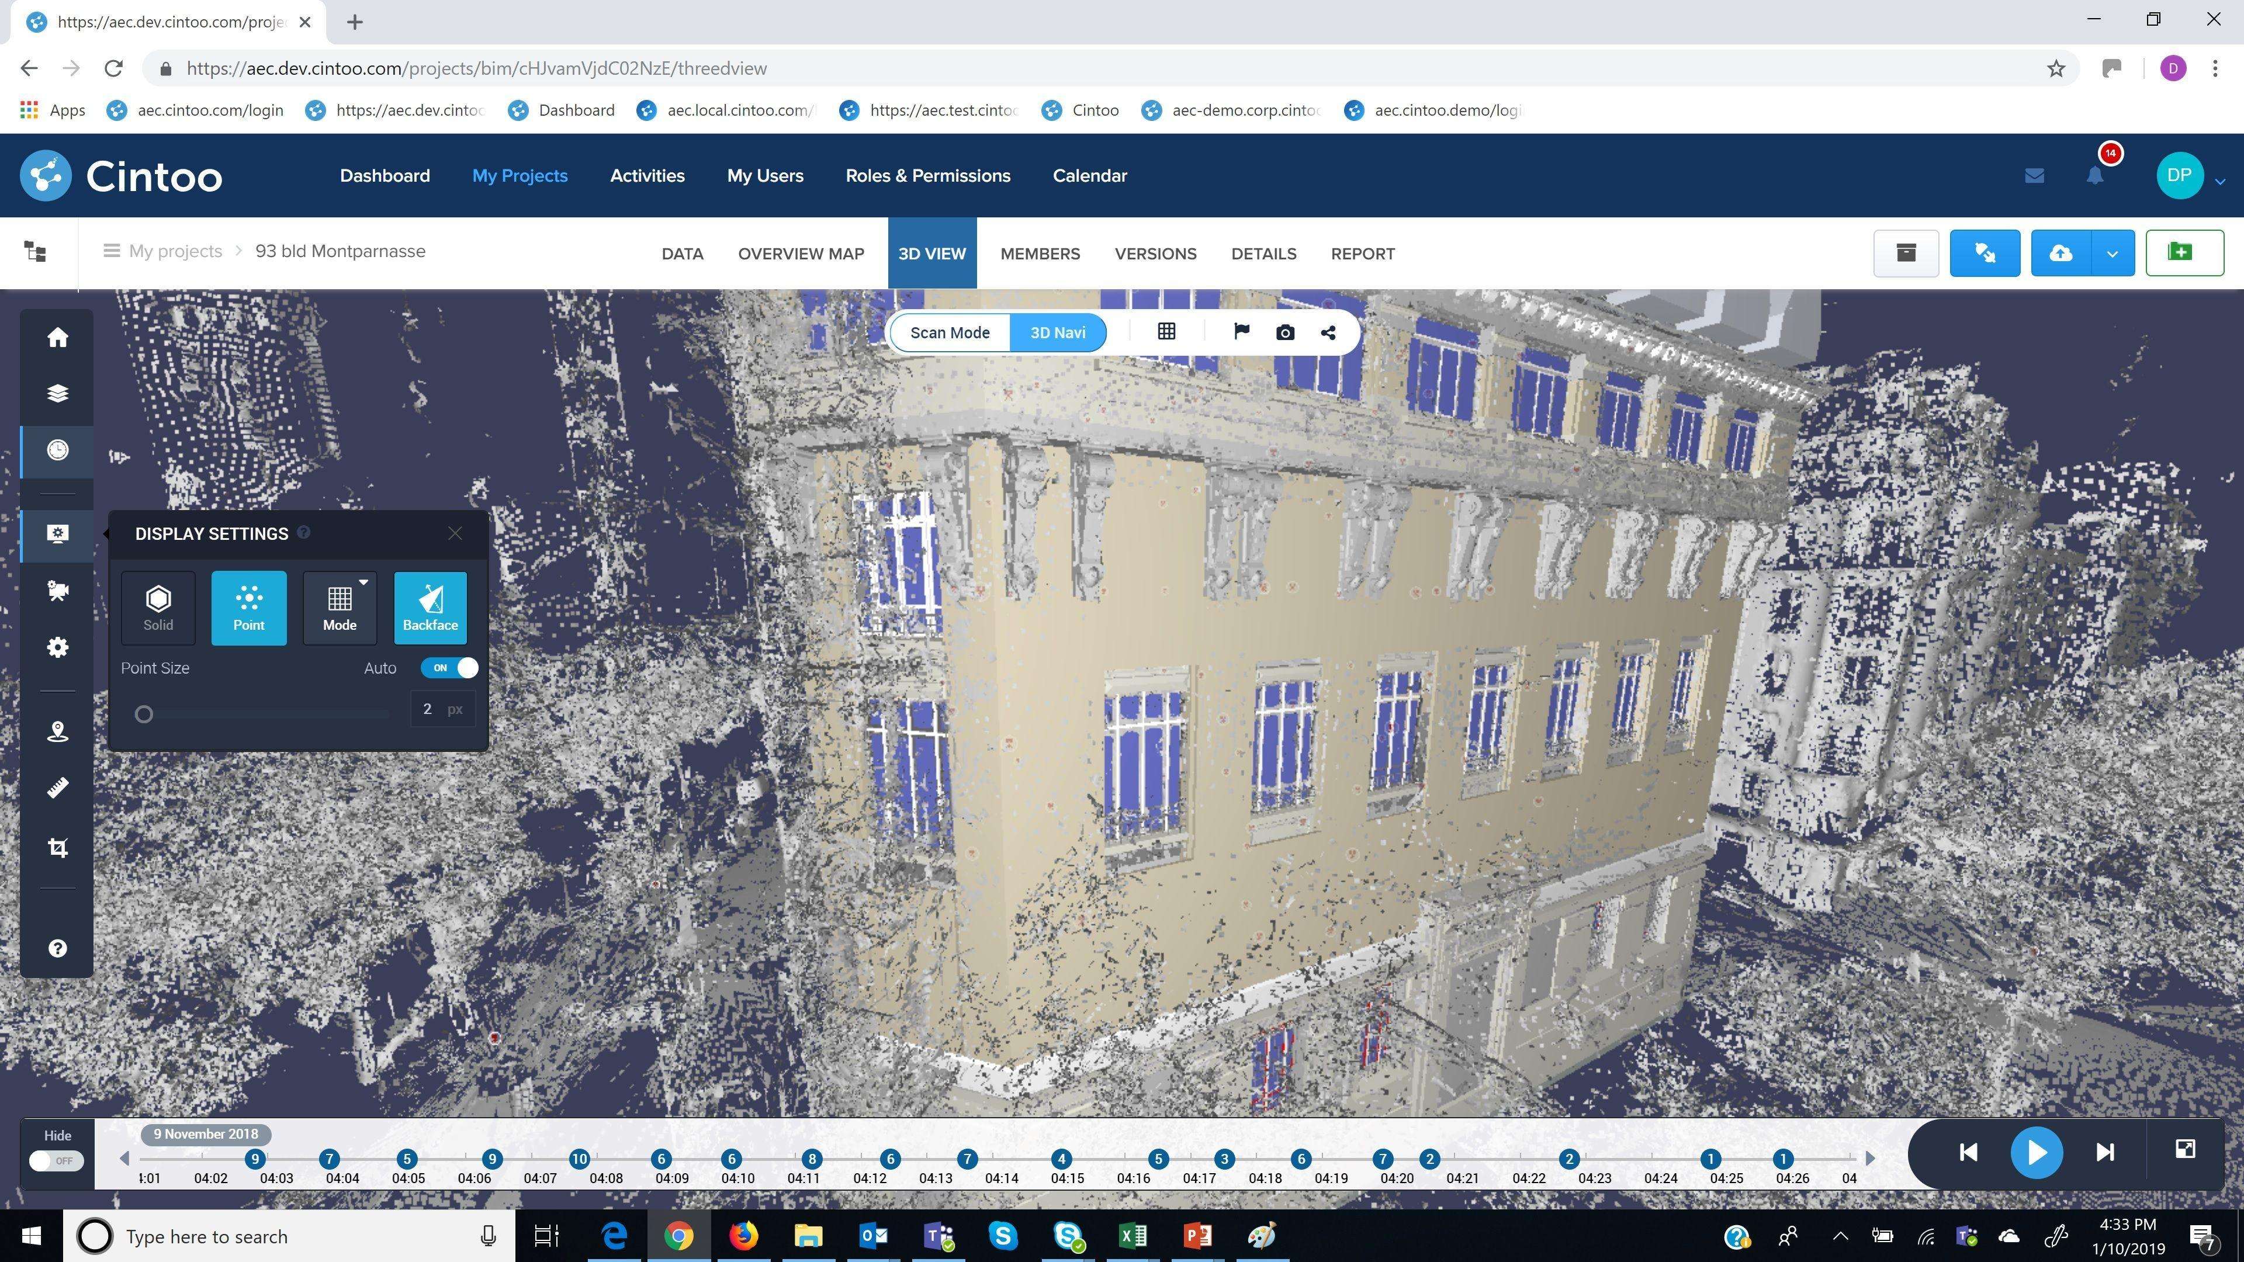Select the measurement ruler tool
2244x1262 pixels.
click(57, 788)
